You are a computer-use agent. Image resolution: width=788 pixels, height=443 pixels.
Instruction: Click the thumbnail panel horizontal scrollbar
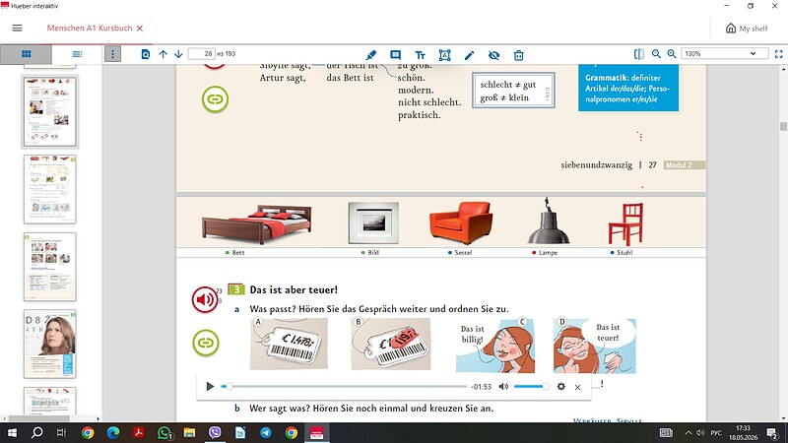tap(39, 418)
